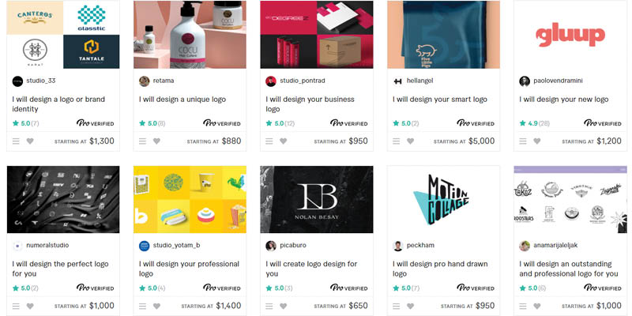Favorite the studio_33 gig with heart icon
The width and height of the screenshot is (632, 316).
click(x=30, y=141)
